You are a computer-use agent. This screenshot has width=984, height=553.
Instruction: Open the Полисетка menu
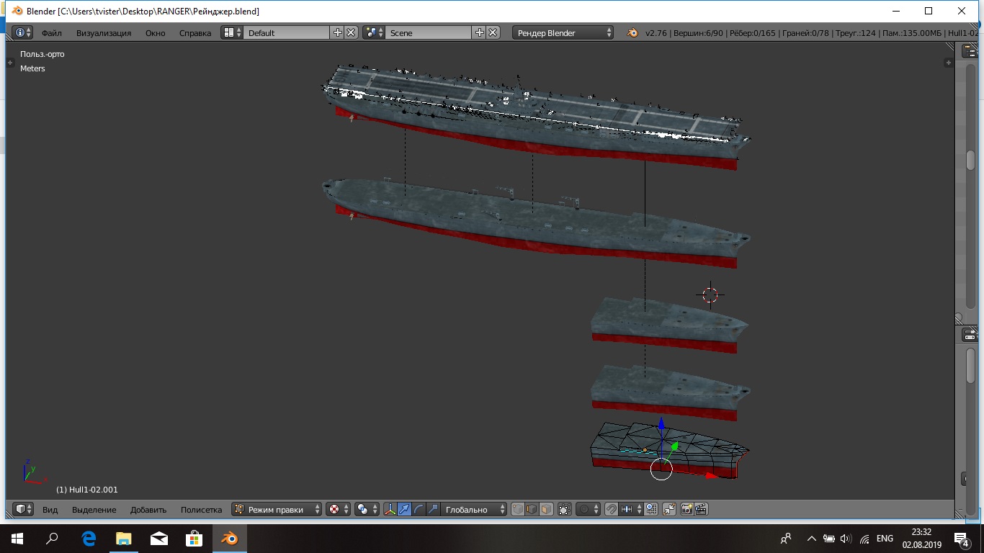click(201, 509)
